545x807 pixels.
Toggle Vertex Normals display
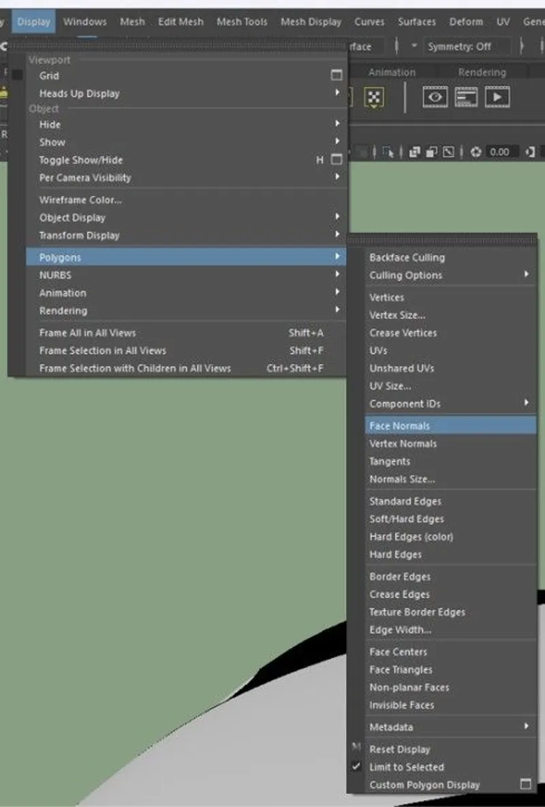pos(403,443)
